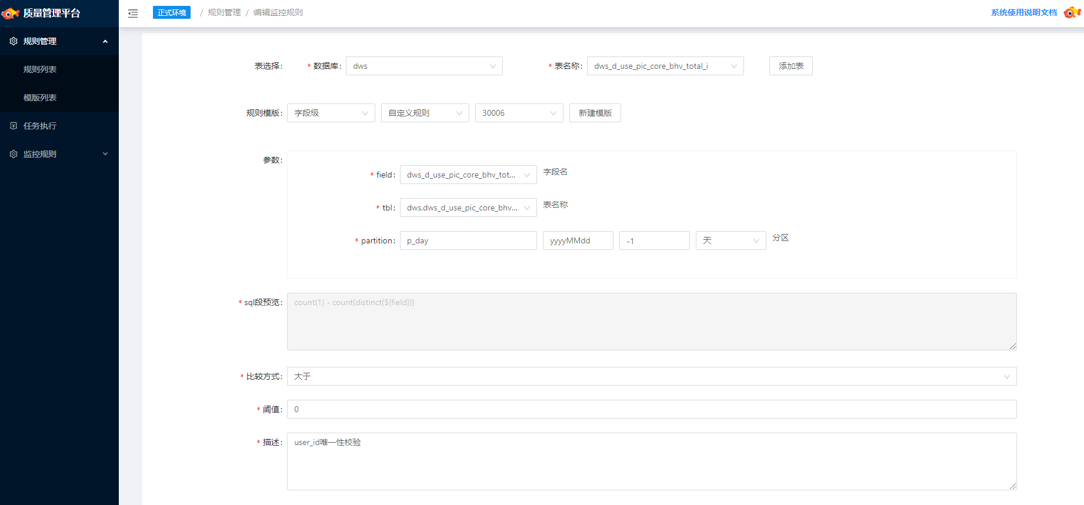Click the sidebar collapse hamburger icon
This screenshot has height=505, width=1084.
[133, 13]
